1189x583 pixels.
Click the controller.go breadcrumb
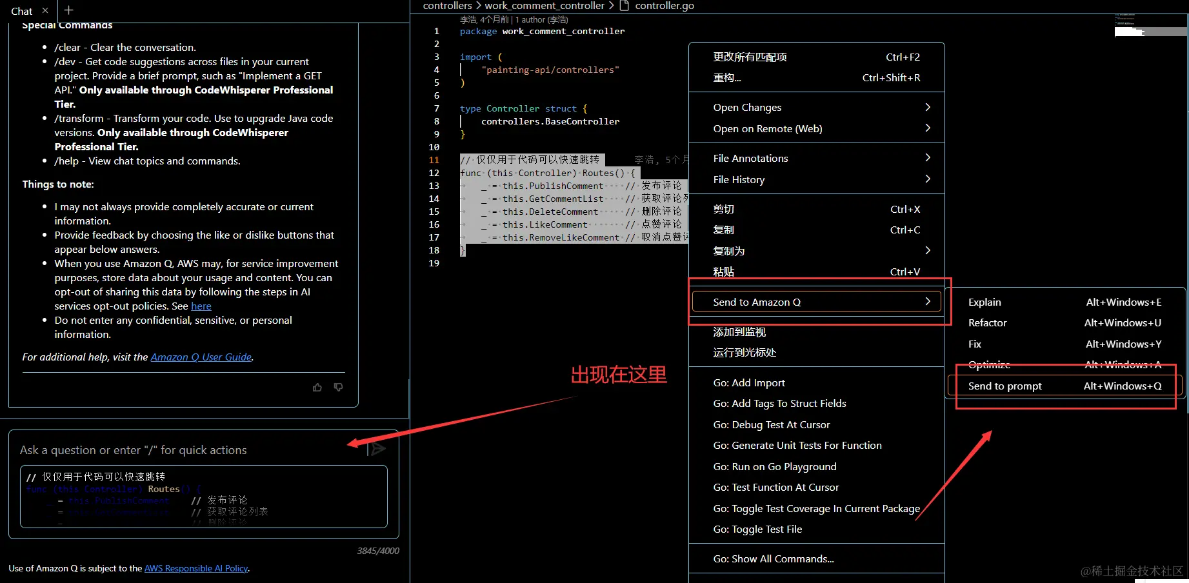(x=664, y=6)
